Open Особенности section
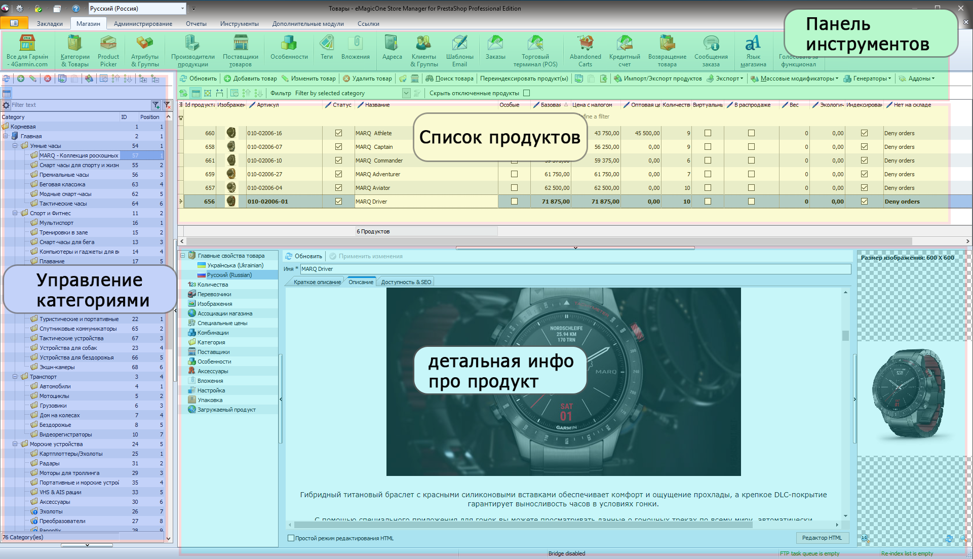The width and height of the screenshot is (973, 559). 289,48
